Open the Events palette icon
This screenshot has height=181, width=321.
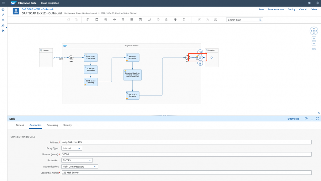pos(106,20)
